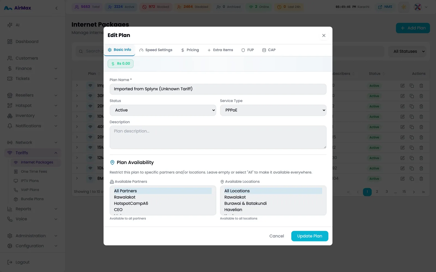Screen dimensions: 436x272
Task: Go to the Extra Items tab
Action: pos(220,50)
